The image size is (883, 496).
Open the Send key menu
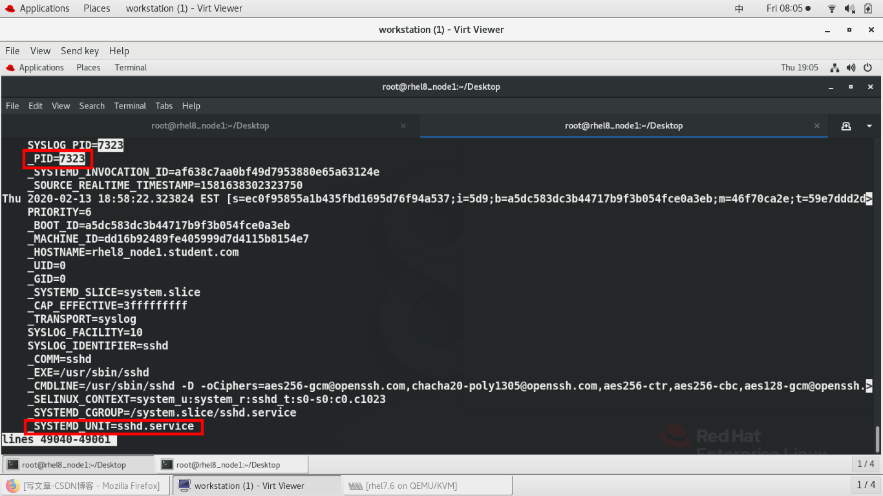click(80, 51)
